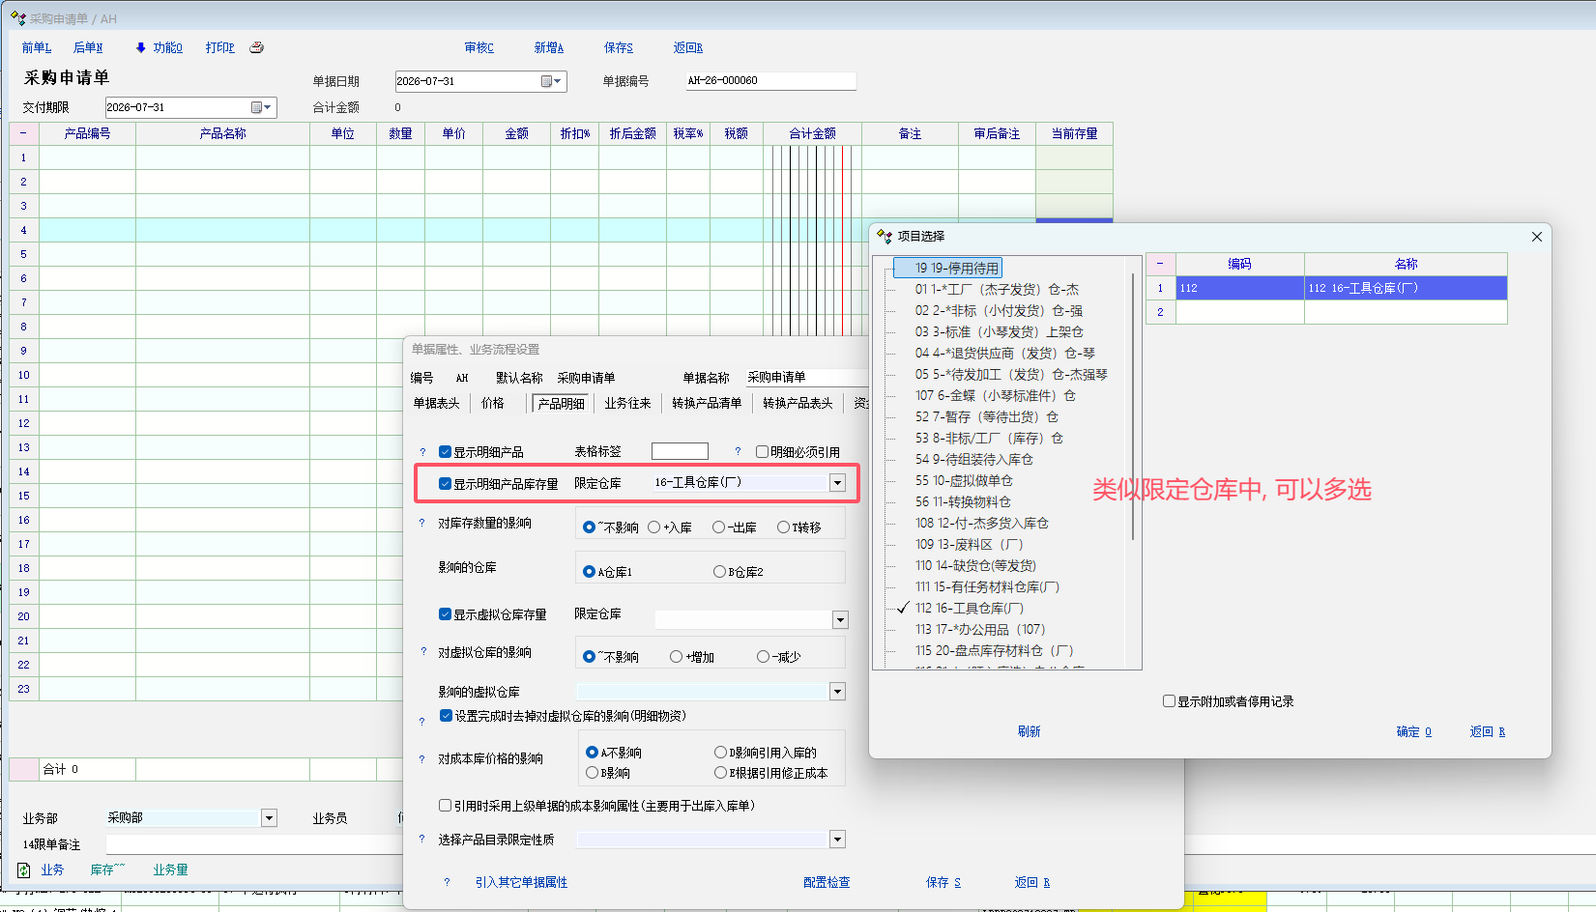Click the 112 cell in the 编码 column
1596x912 pixels.
coord(1239,288)
